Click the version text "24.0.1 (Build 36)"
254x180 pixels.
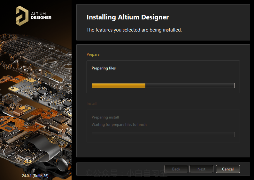tap(35, 176)
